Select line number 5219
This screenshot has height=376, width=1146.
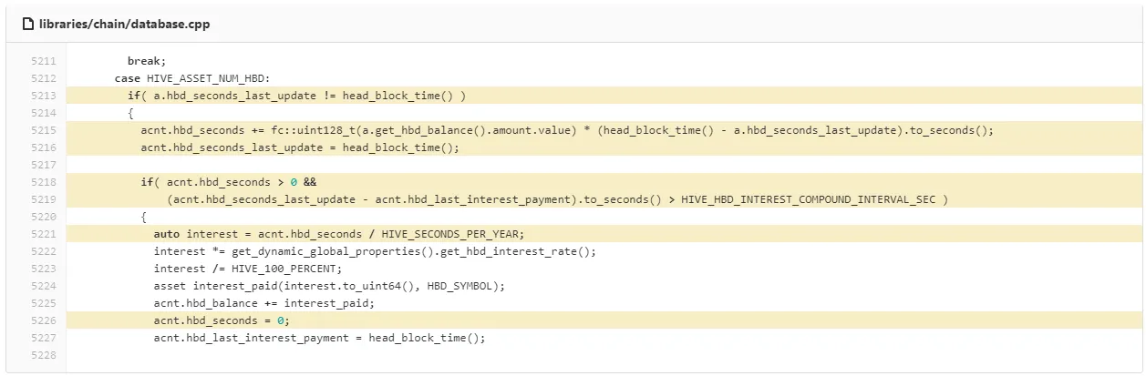click(x=43, y=199)
